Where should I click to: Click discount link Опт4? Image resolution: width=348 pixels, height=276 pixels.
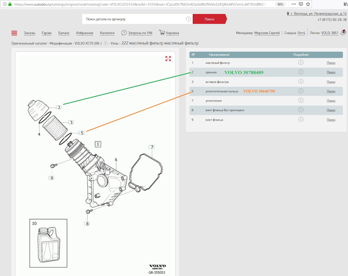click(x=301, y=33)
